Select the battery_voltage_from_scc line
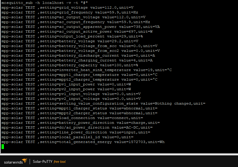The image size is (238, 167). (79, 46)
